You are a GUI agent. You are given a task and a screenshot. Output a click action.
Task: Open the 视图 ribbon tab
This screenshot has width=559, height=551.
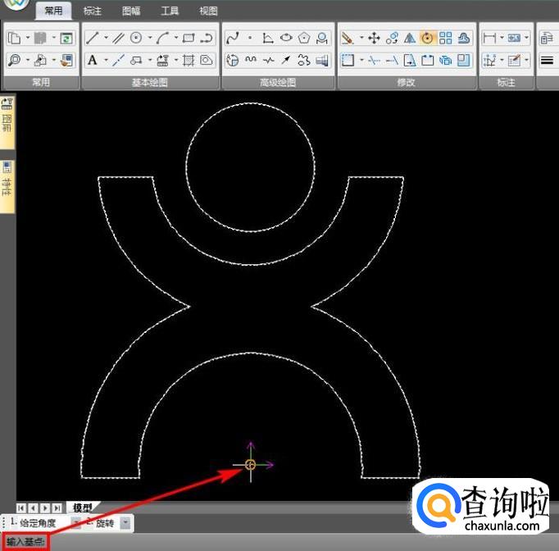click(x=208, y=11)
